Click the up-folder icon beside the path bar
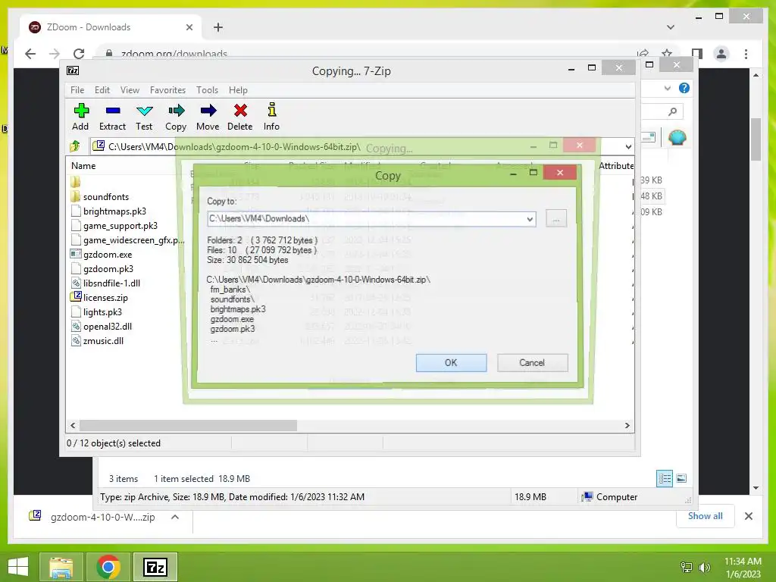Screen dimensions: 776x582 (x=75, y=146)
